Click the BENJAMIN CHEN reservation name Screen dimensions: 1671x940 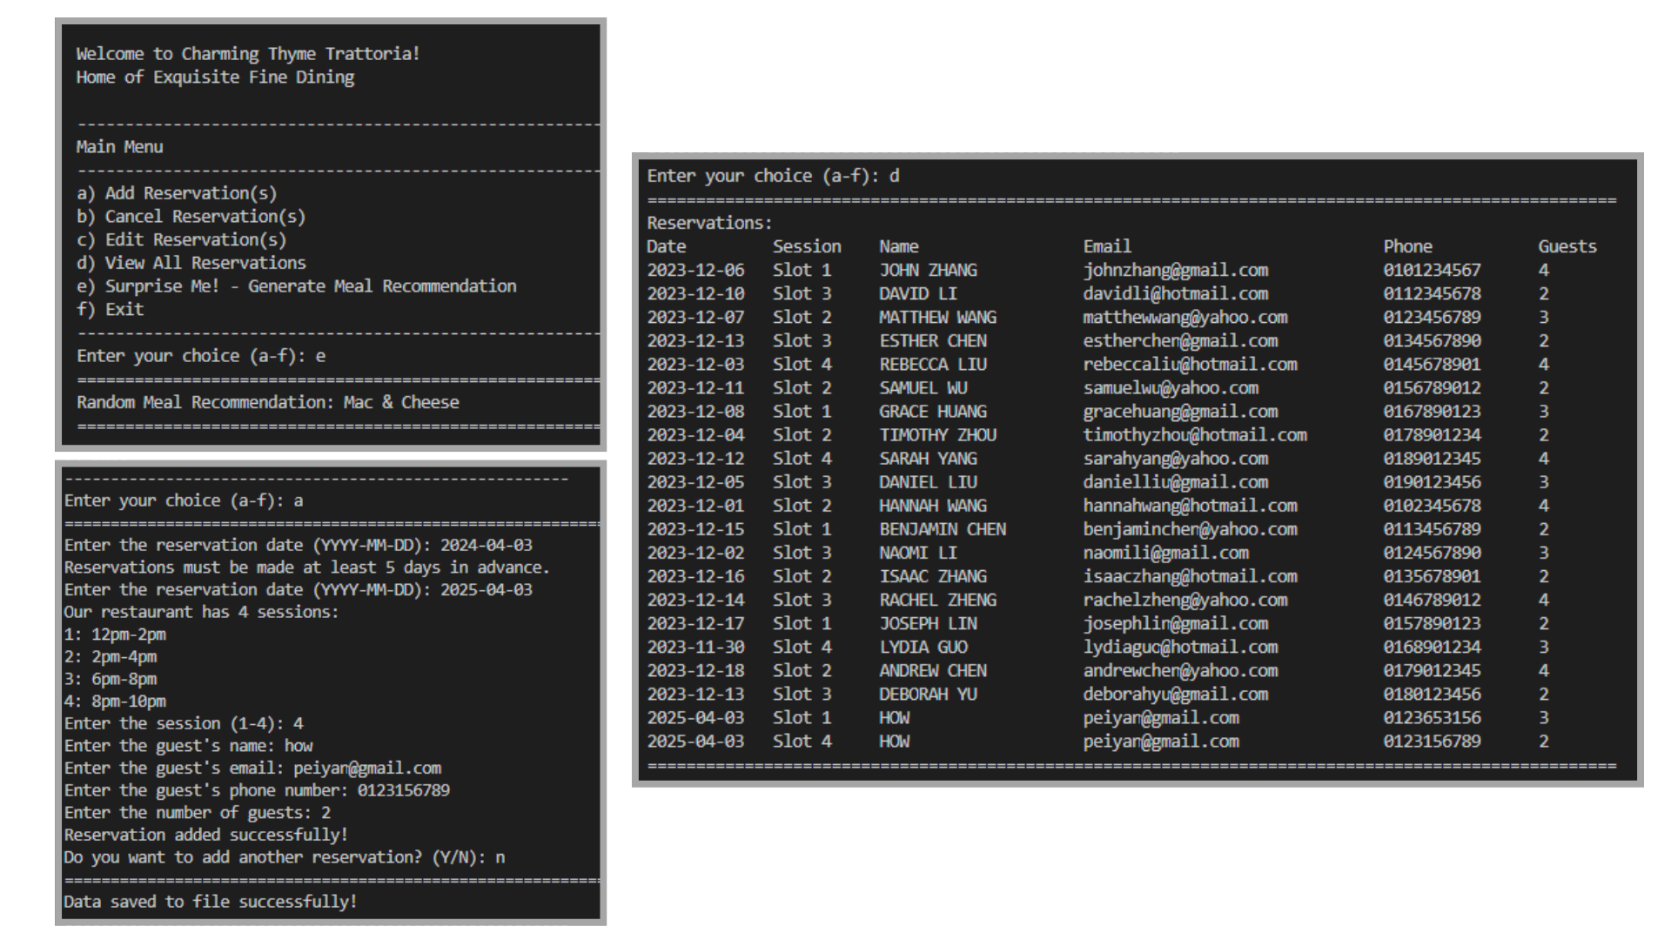(942, 529)
